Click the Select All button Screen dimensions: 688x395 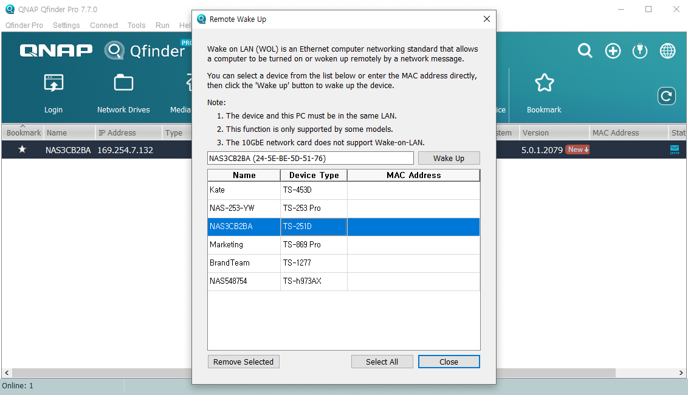tap(382, 362)
